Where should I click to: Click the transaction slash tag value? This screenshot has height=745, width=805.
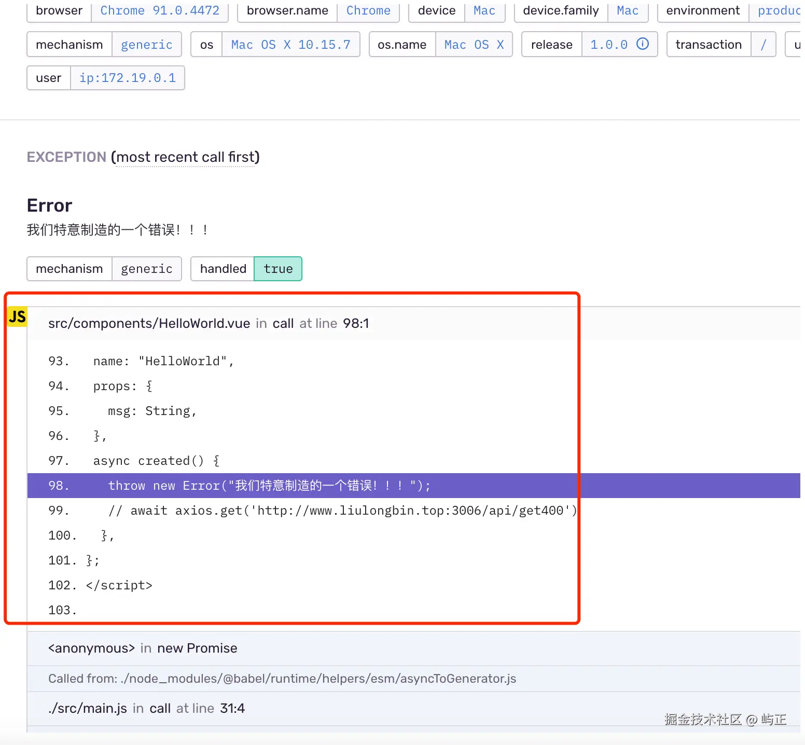[x=764, y=45]
